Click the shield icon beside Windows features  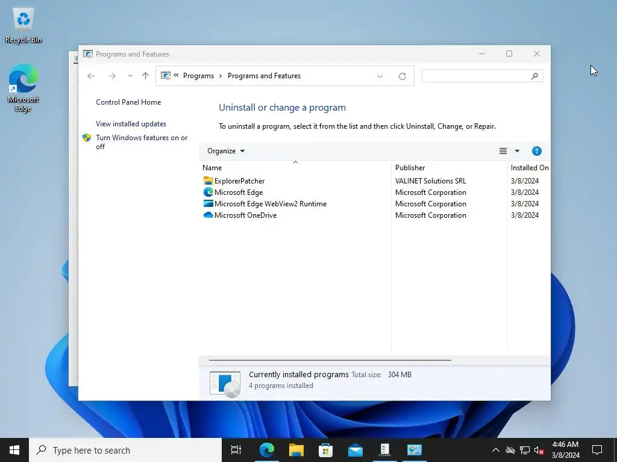click(x=87, y=138)
